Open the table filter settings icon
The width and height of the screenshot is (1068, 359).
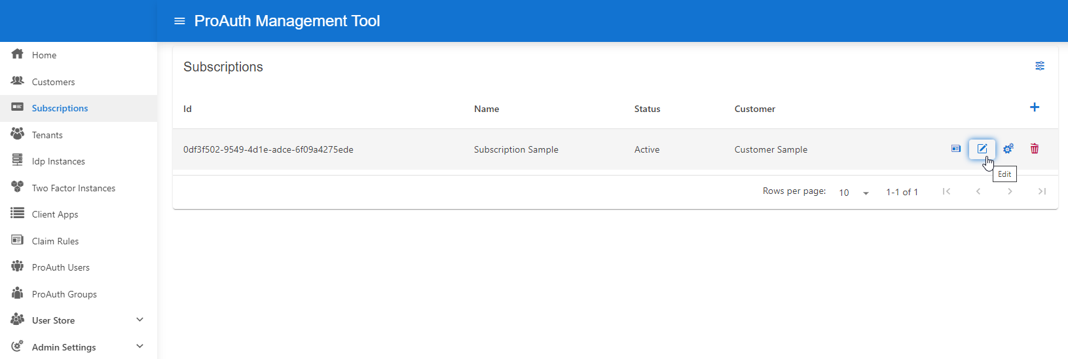(x=1039, y=66)
